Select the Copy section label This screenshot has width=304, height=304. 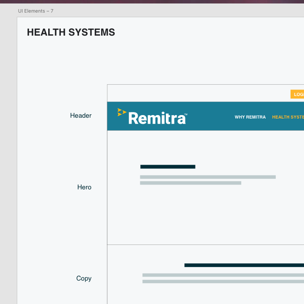84,278
